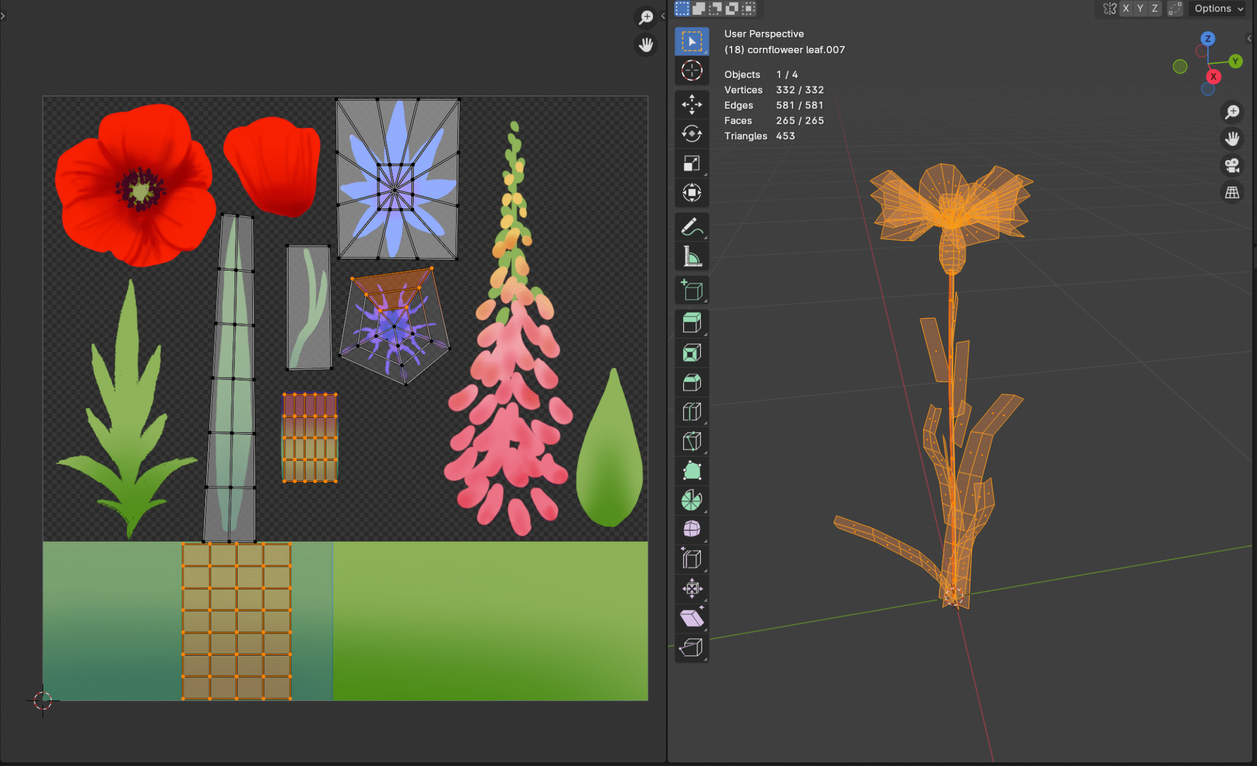
Task: Switch to Extend selection mode
Action: pos(700,9)
